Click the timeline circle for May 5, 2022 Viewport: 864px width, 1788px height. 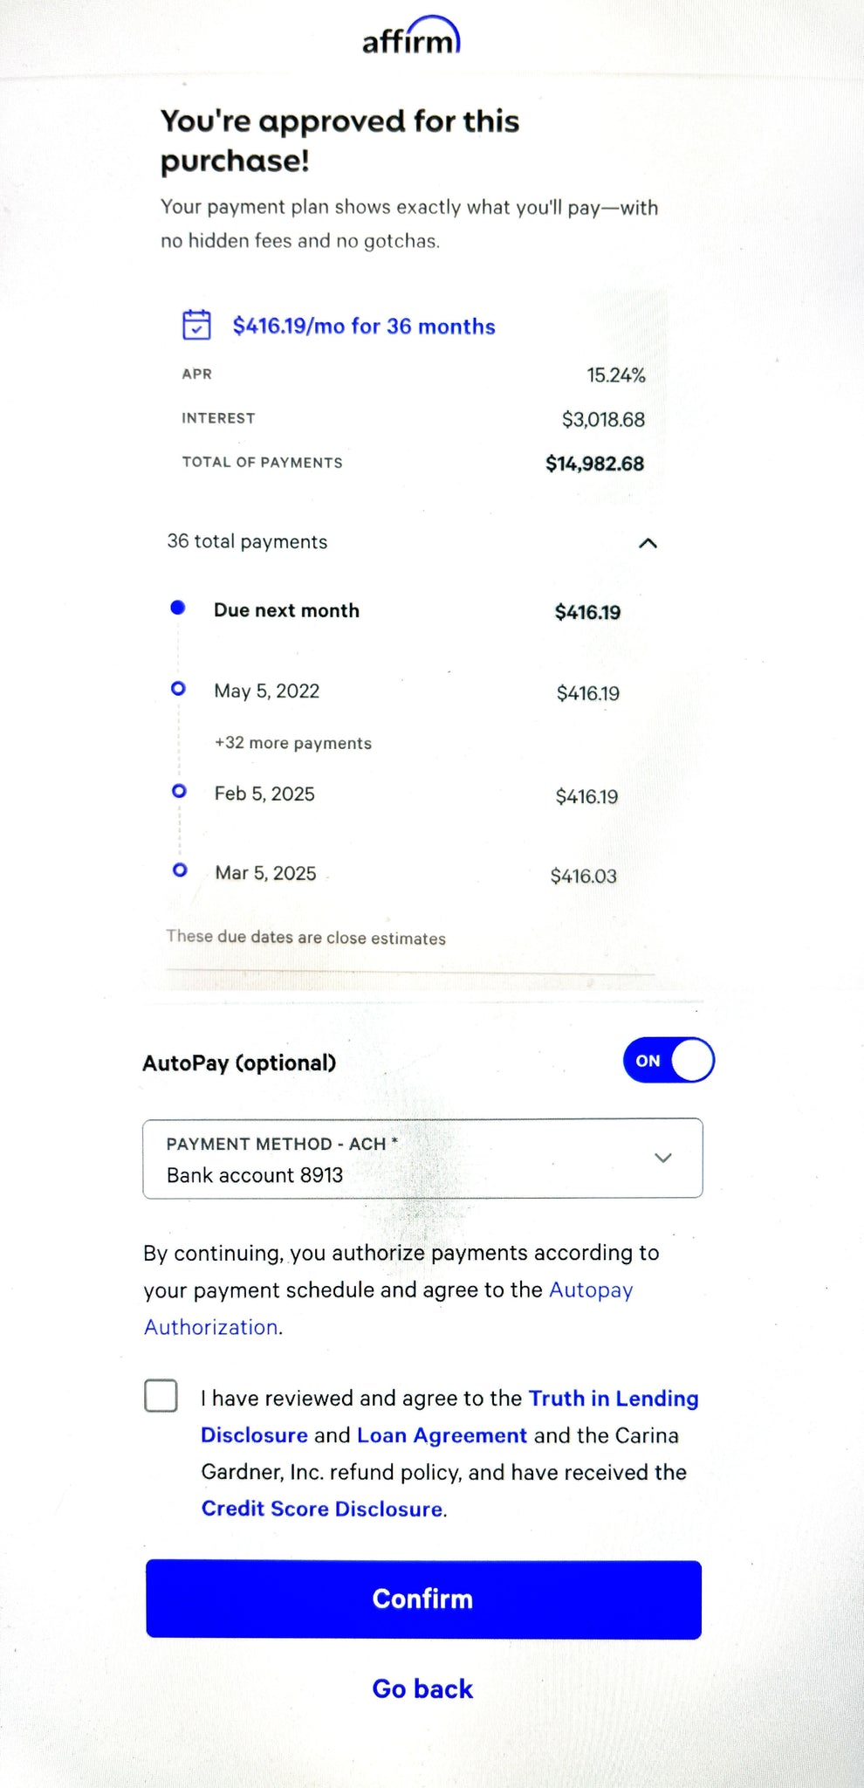(x=178, y=689)
